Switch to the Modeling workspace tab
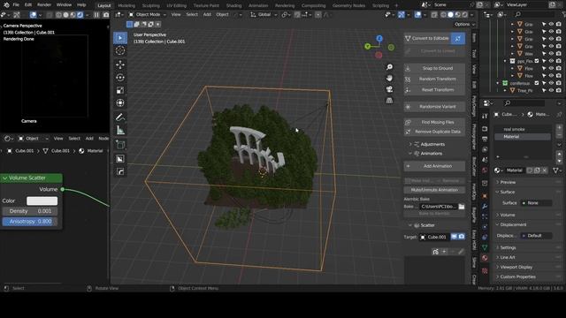This screenshot has width=566, height=318. coord(126,5)
